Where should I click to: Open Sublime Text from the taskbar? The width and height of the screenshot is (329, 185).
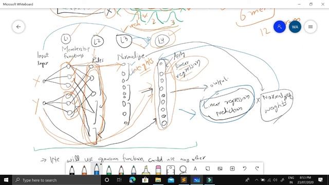[x=184, y=180]
